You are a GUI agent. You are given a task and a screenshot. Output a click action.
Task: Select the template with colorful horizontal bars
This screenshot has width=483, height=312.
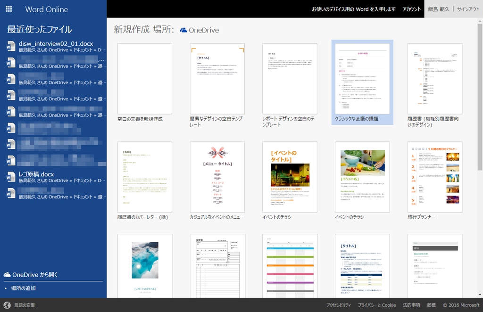point(290,266)
